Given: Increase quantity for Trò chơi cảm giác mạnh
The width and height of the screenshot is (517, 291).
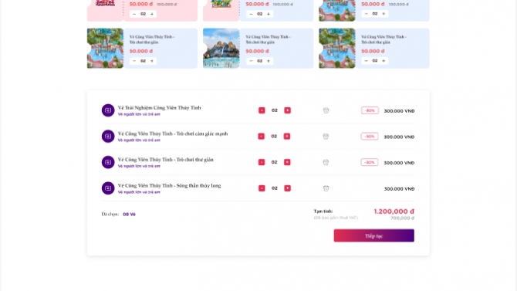Looking at the screenshot, I should [287, 137].
